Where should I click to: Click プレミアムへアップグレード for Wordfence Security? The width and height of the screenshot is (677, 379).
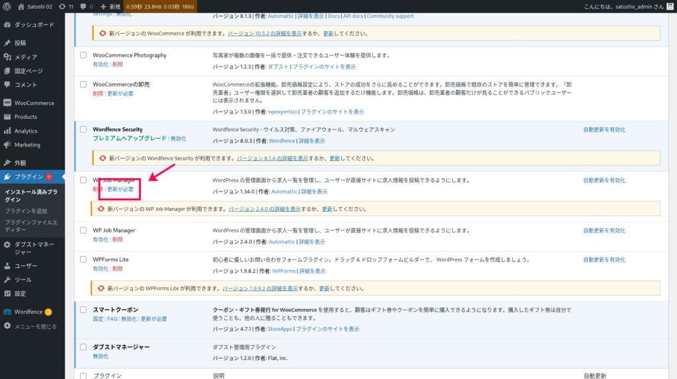[x=130, y=139]
